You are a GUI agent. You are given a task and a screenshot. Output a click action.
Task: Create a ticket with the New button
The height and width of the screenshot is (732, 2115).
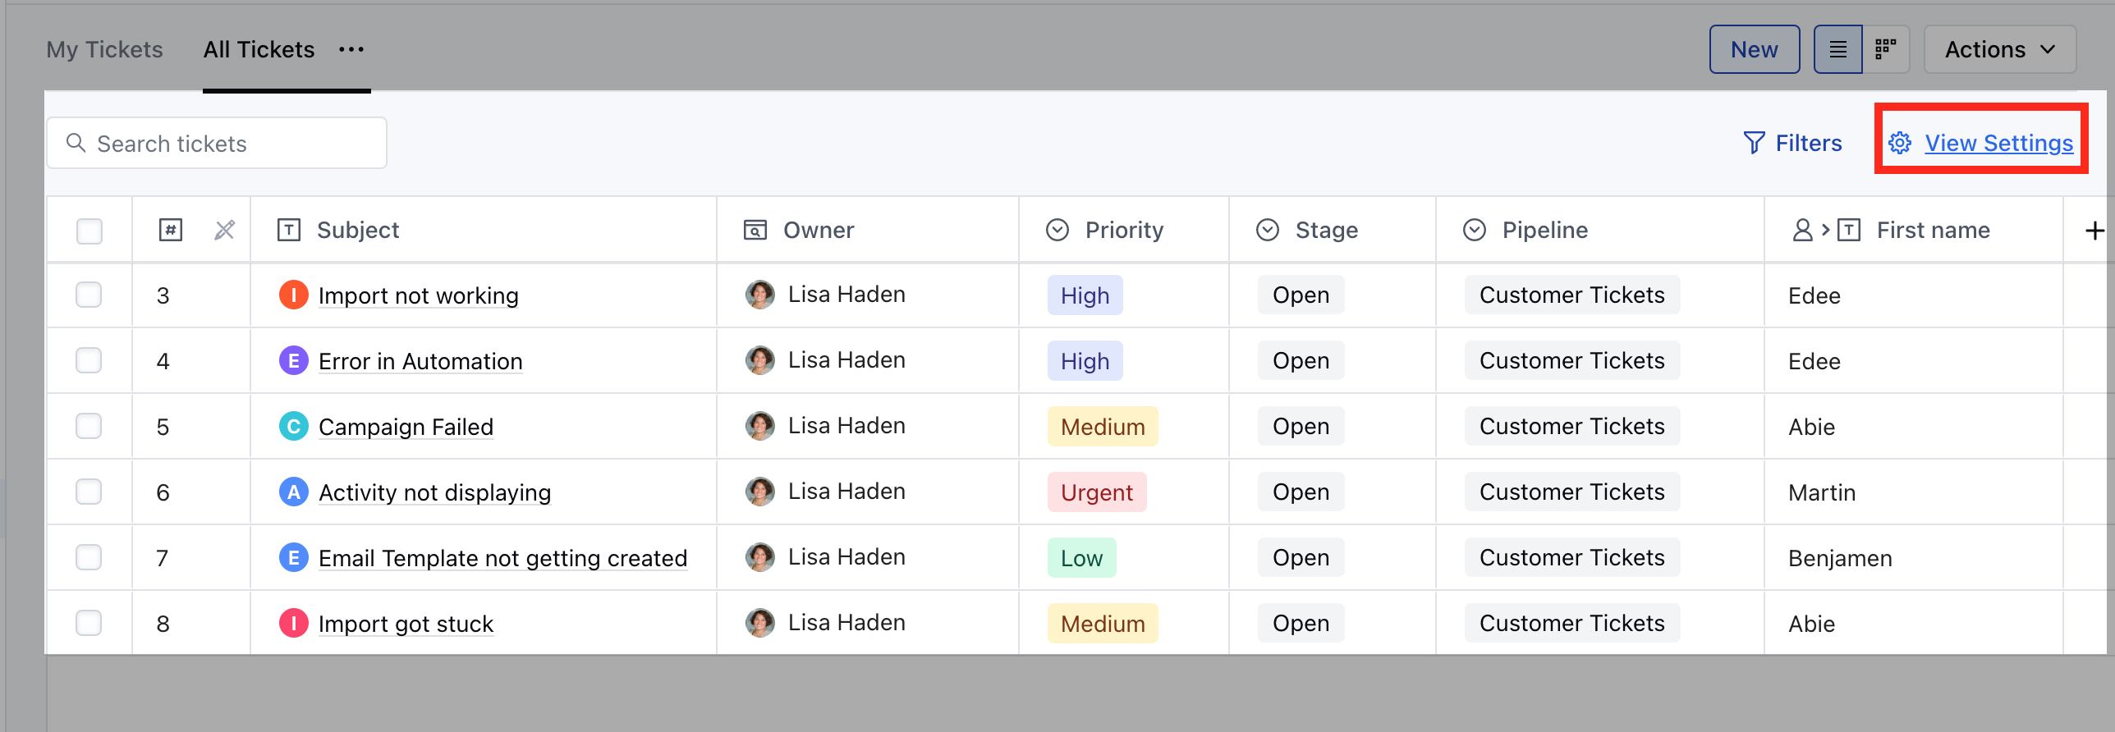pyautogui.click(x=1754, y=48)
